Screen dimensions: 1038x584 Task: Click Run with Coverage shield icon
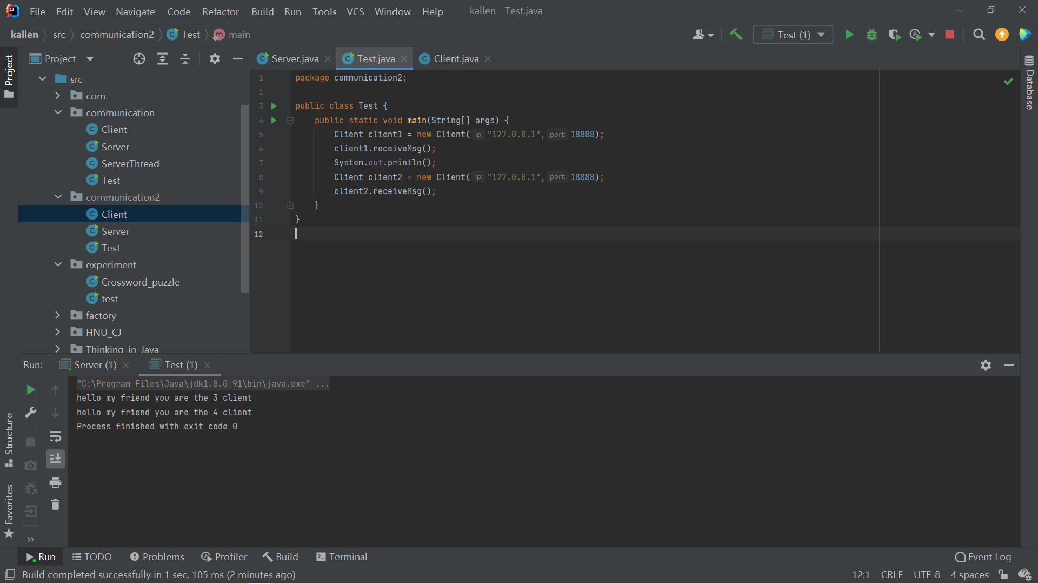coord(894,35)
